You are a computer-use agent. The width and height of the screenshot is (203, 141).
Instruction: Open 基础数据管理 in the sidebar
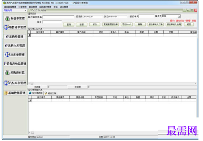coord(15,93)
